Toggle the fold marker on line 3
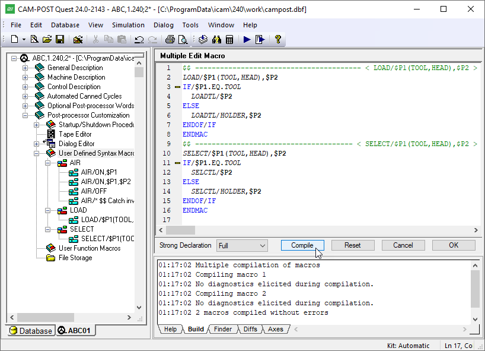The width and height of the screenshot is (485, 351). click(x=177, y=87)
